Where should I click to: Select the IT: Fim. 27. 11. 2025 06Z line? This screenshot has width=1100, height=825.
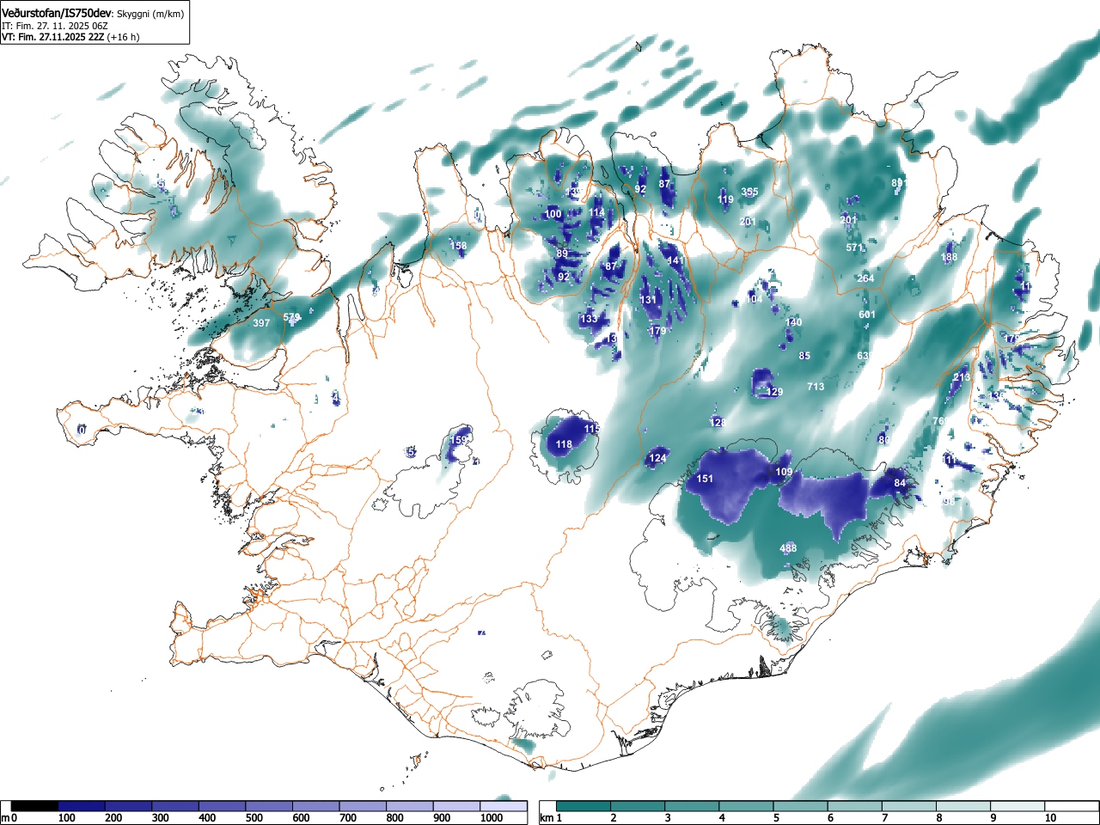pyautogui.click(x=54, y=26)
